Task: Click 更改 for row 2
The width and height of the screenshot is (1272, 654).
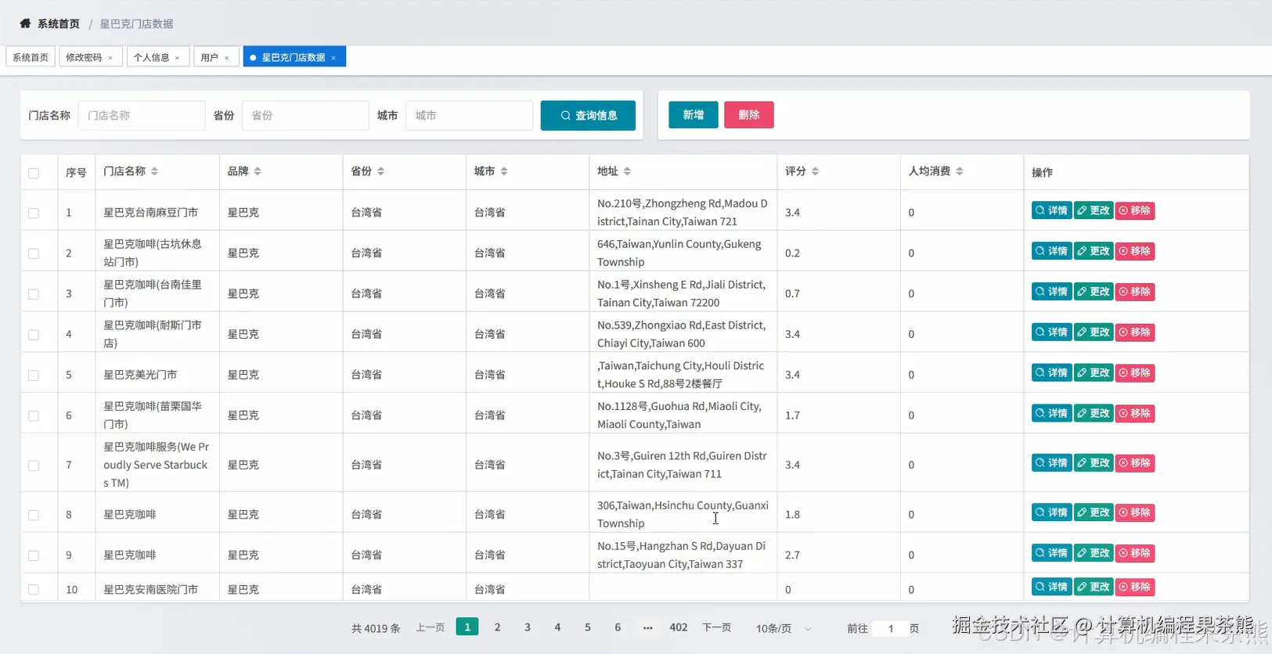Action: [x=1094, y=251]
